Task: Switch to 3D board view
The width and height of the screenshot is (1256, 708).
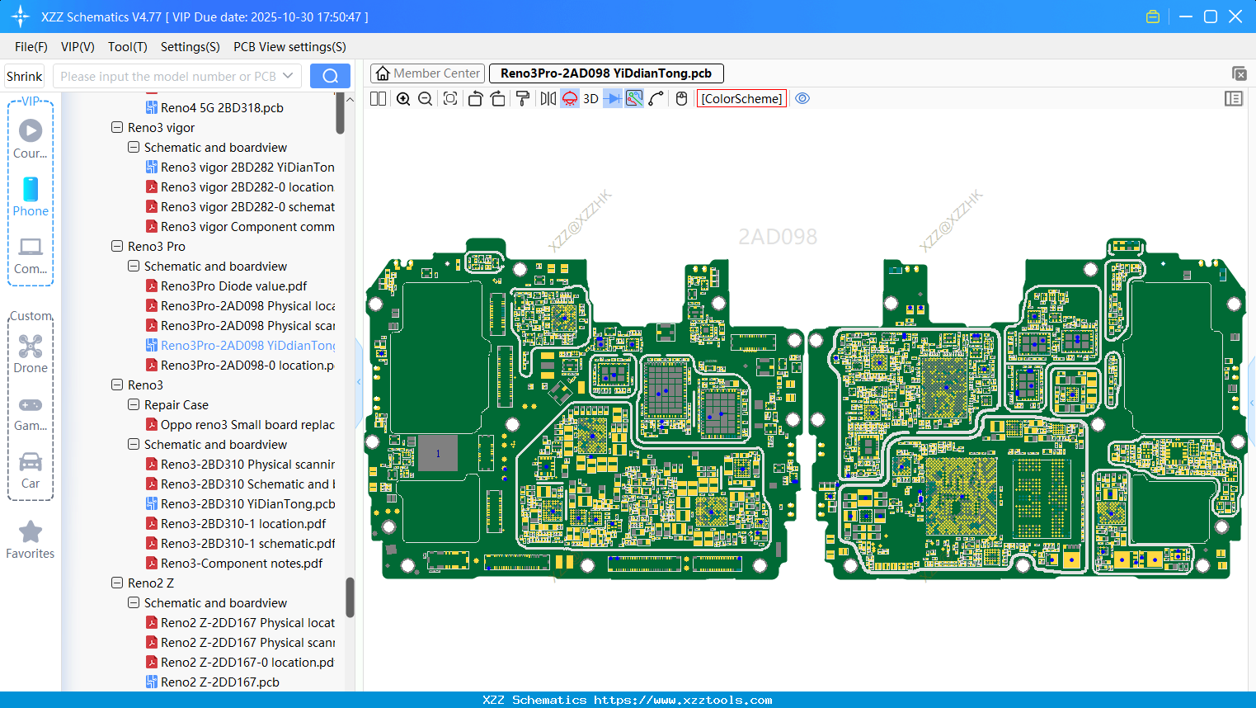Action: 590,99
